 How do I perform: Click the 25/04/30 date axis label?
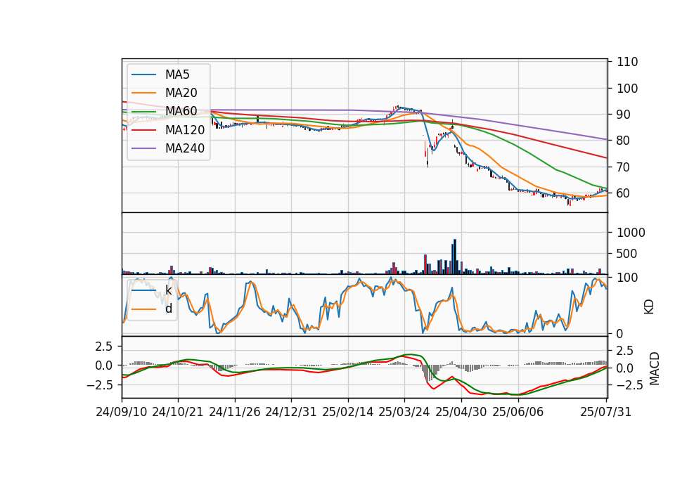pyautogui.click(x=461, y=412)
